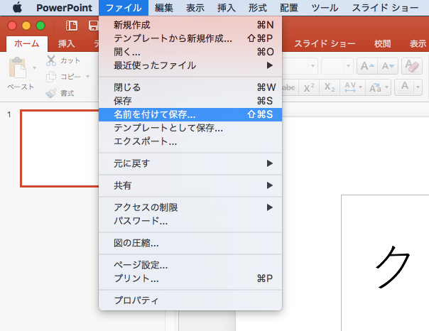
Task: Switch to the Review (校閲) ribbon tab
Action: [383, 44]
